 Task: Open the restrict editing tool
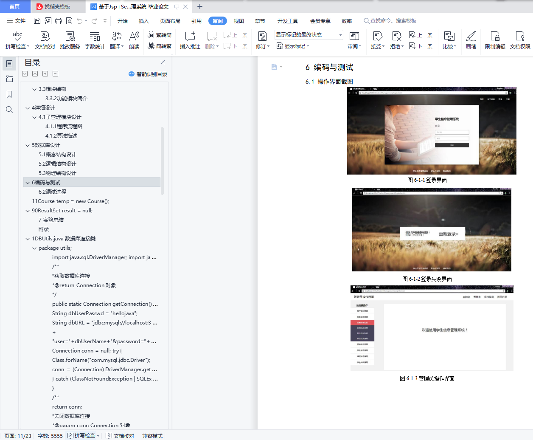pyautogui.click(x=495, y=40)
